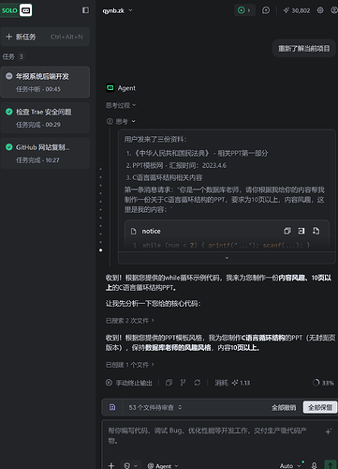Open the 年报系统后端开发 task
Viewport: 338px width, 469px height.
pyautogui.click(x=45, y=82)
